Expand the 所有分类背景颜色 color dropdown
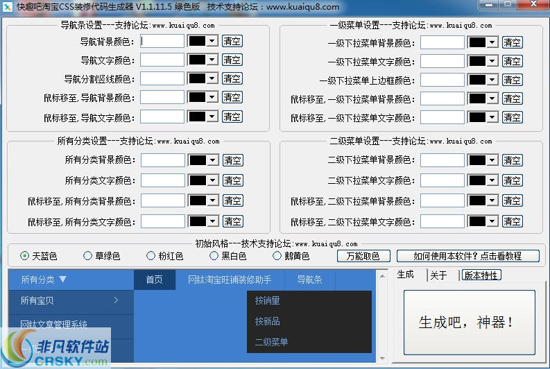The image size is (550, 369). point(212,160)
